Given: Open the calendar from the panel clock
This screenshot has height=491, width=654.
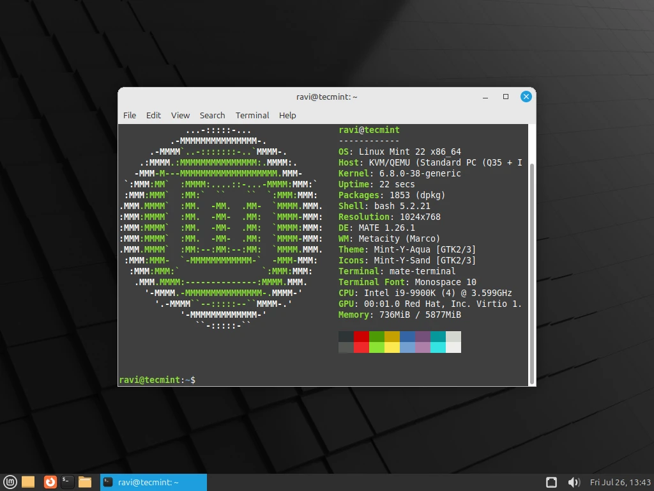Looking at the screenshot, I should (620, 482).
